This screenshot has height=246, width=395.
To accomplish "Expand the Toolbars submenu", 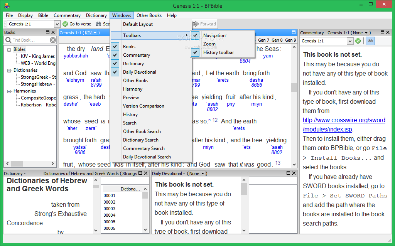I will click(x=151, y=35).
